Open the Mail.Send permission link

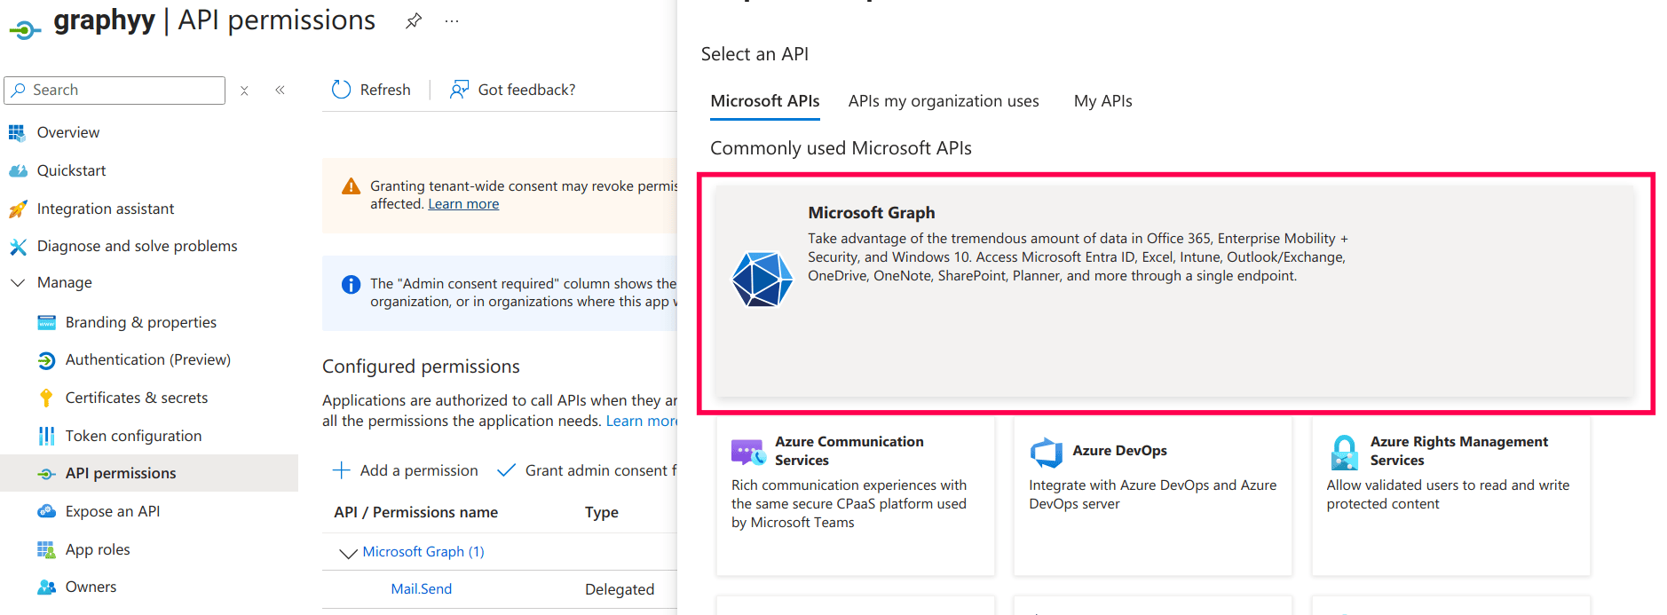(x=422, y=589)
